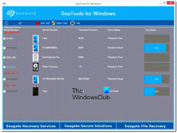Click the SeaTools icon in the title bar
This screenshot has width=177, height=133.
(x=4, y=4)
